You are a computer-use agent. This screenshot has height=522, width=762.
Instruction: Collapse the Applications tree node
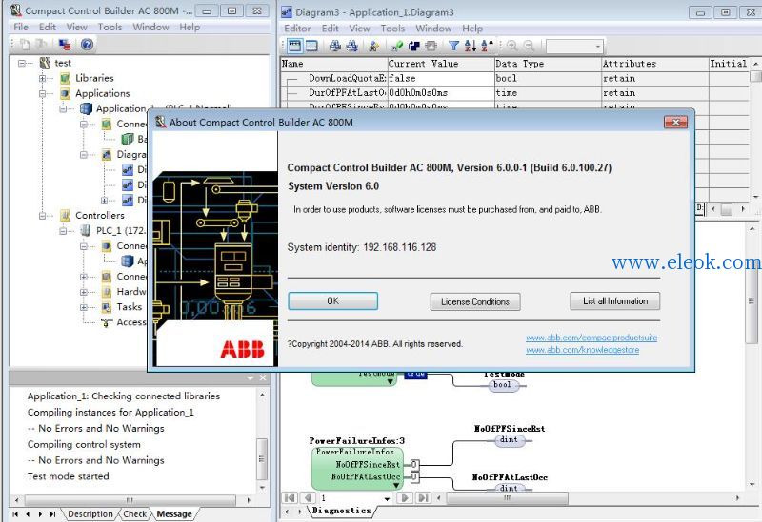click(42, 93)
